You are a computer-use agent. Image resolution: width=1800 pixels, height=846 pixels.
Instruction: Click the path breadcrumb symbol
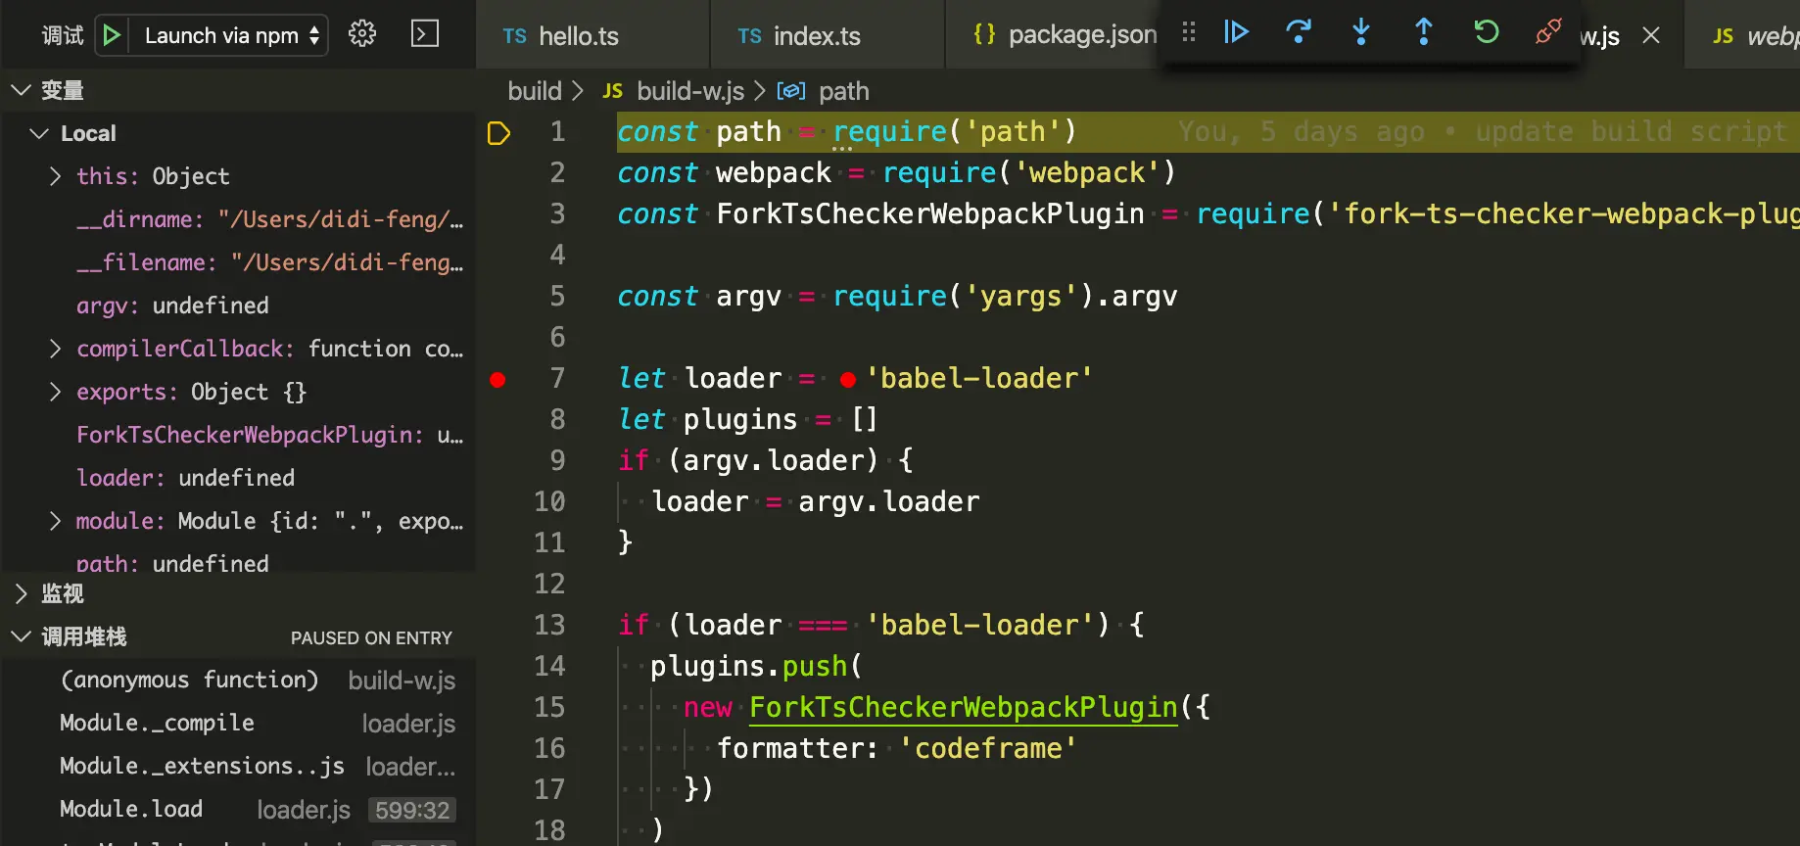843,91
